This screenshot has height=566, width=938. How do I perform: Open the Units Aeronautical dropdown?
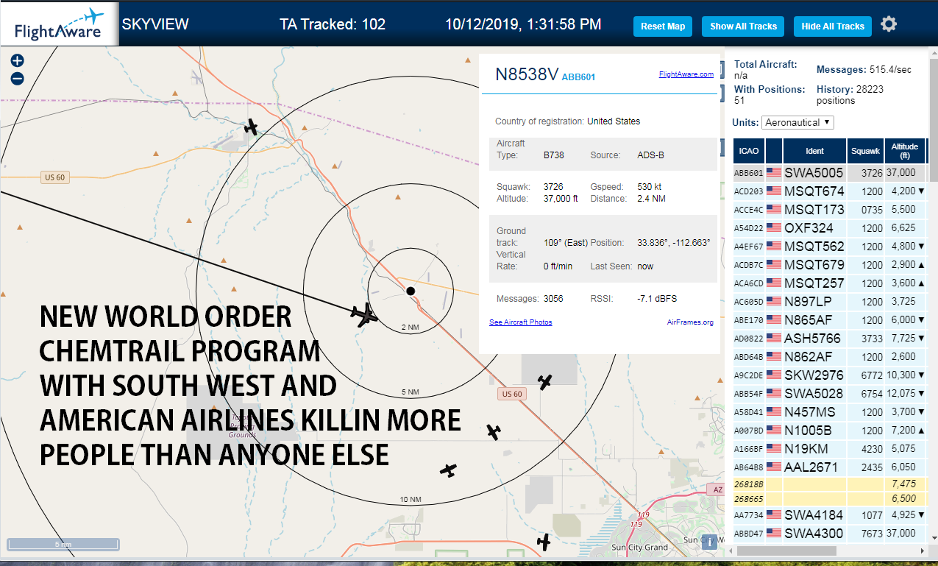click(798, 122)
